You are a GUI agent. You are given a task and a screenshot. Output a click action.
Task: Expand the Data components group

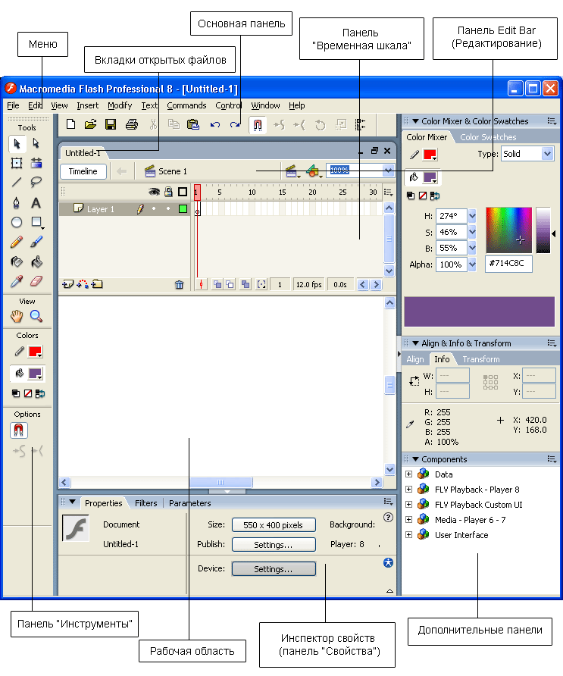[408, 474]
